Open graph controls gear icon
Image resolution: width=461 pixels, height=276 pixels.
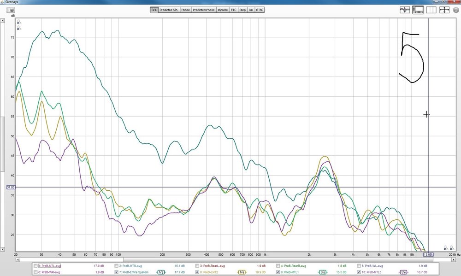(456, 10)
